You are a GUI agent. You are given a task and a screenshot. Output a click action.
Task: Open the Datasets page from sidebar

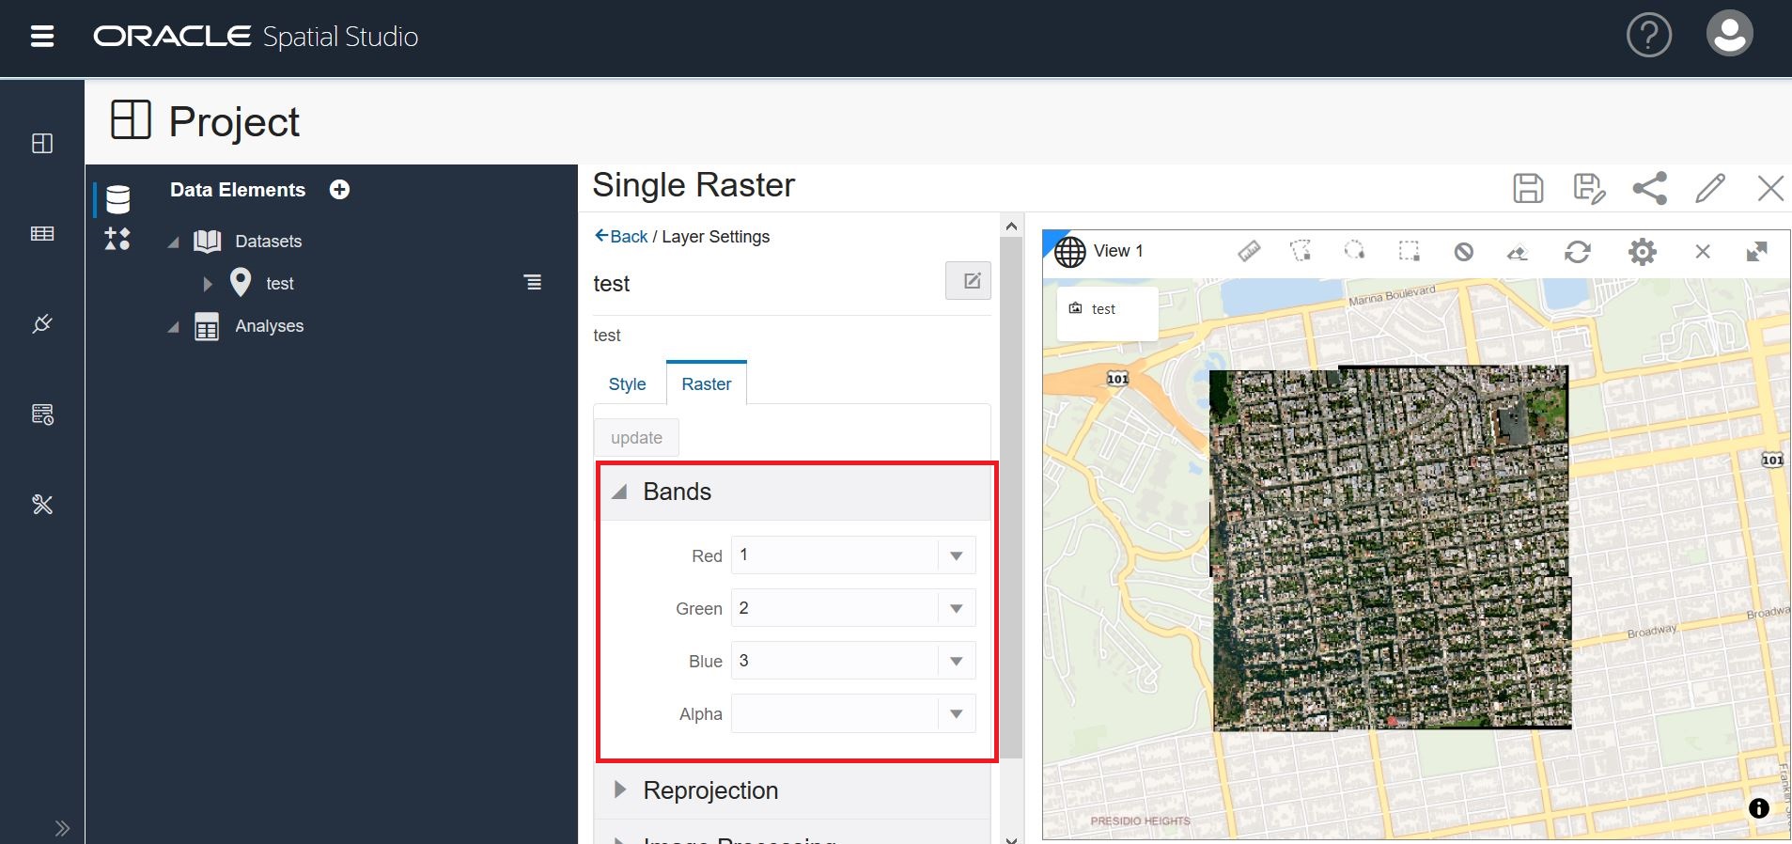coord(42,233)
